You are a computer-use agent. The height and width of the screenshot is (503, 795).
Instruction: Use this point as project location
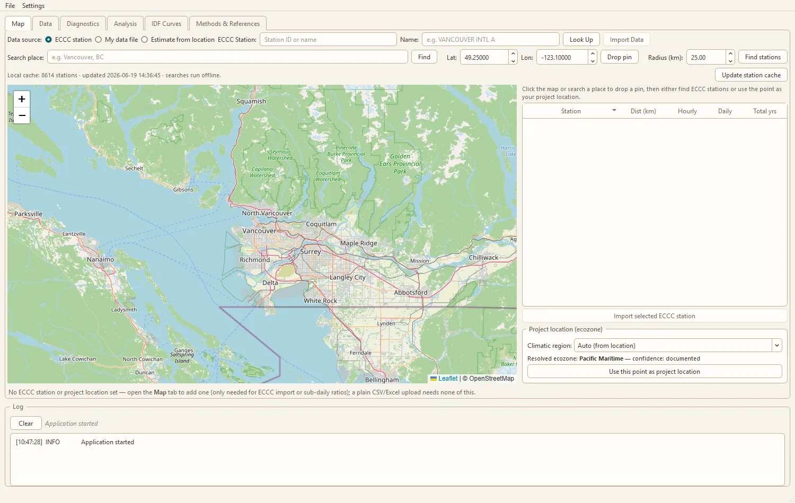655,372
